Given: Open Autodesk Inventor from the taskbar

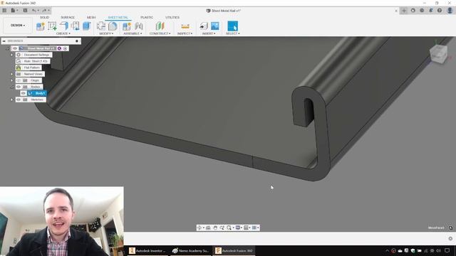Looking at the screenshot, I should (x=147, y=251).
